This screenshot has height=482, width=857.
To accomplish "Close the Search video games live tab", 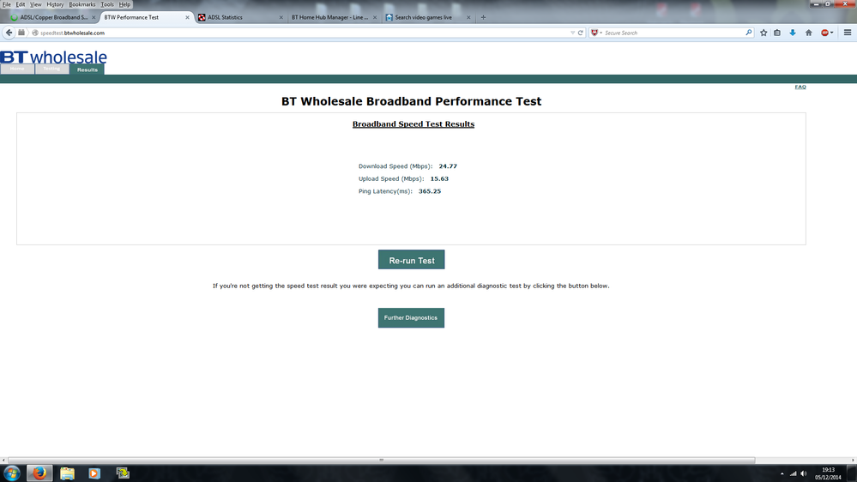I will [x=468, y=17].
